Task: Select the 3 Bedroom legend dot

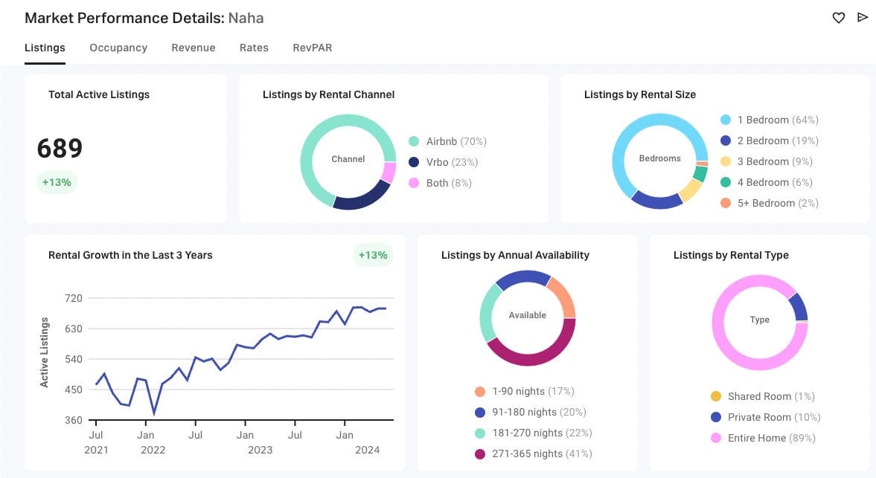Action: tap(726, 161)
